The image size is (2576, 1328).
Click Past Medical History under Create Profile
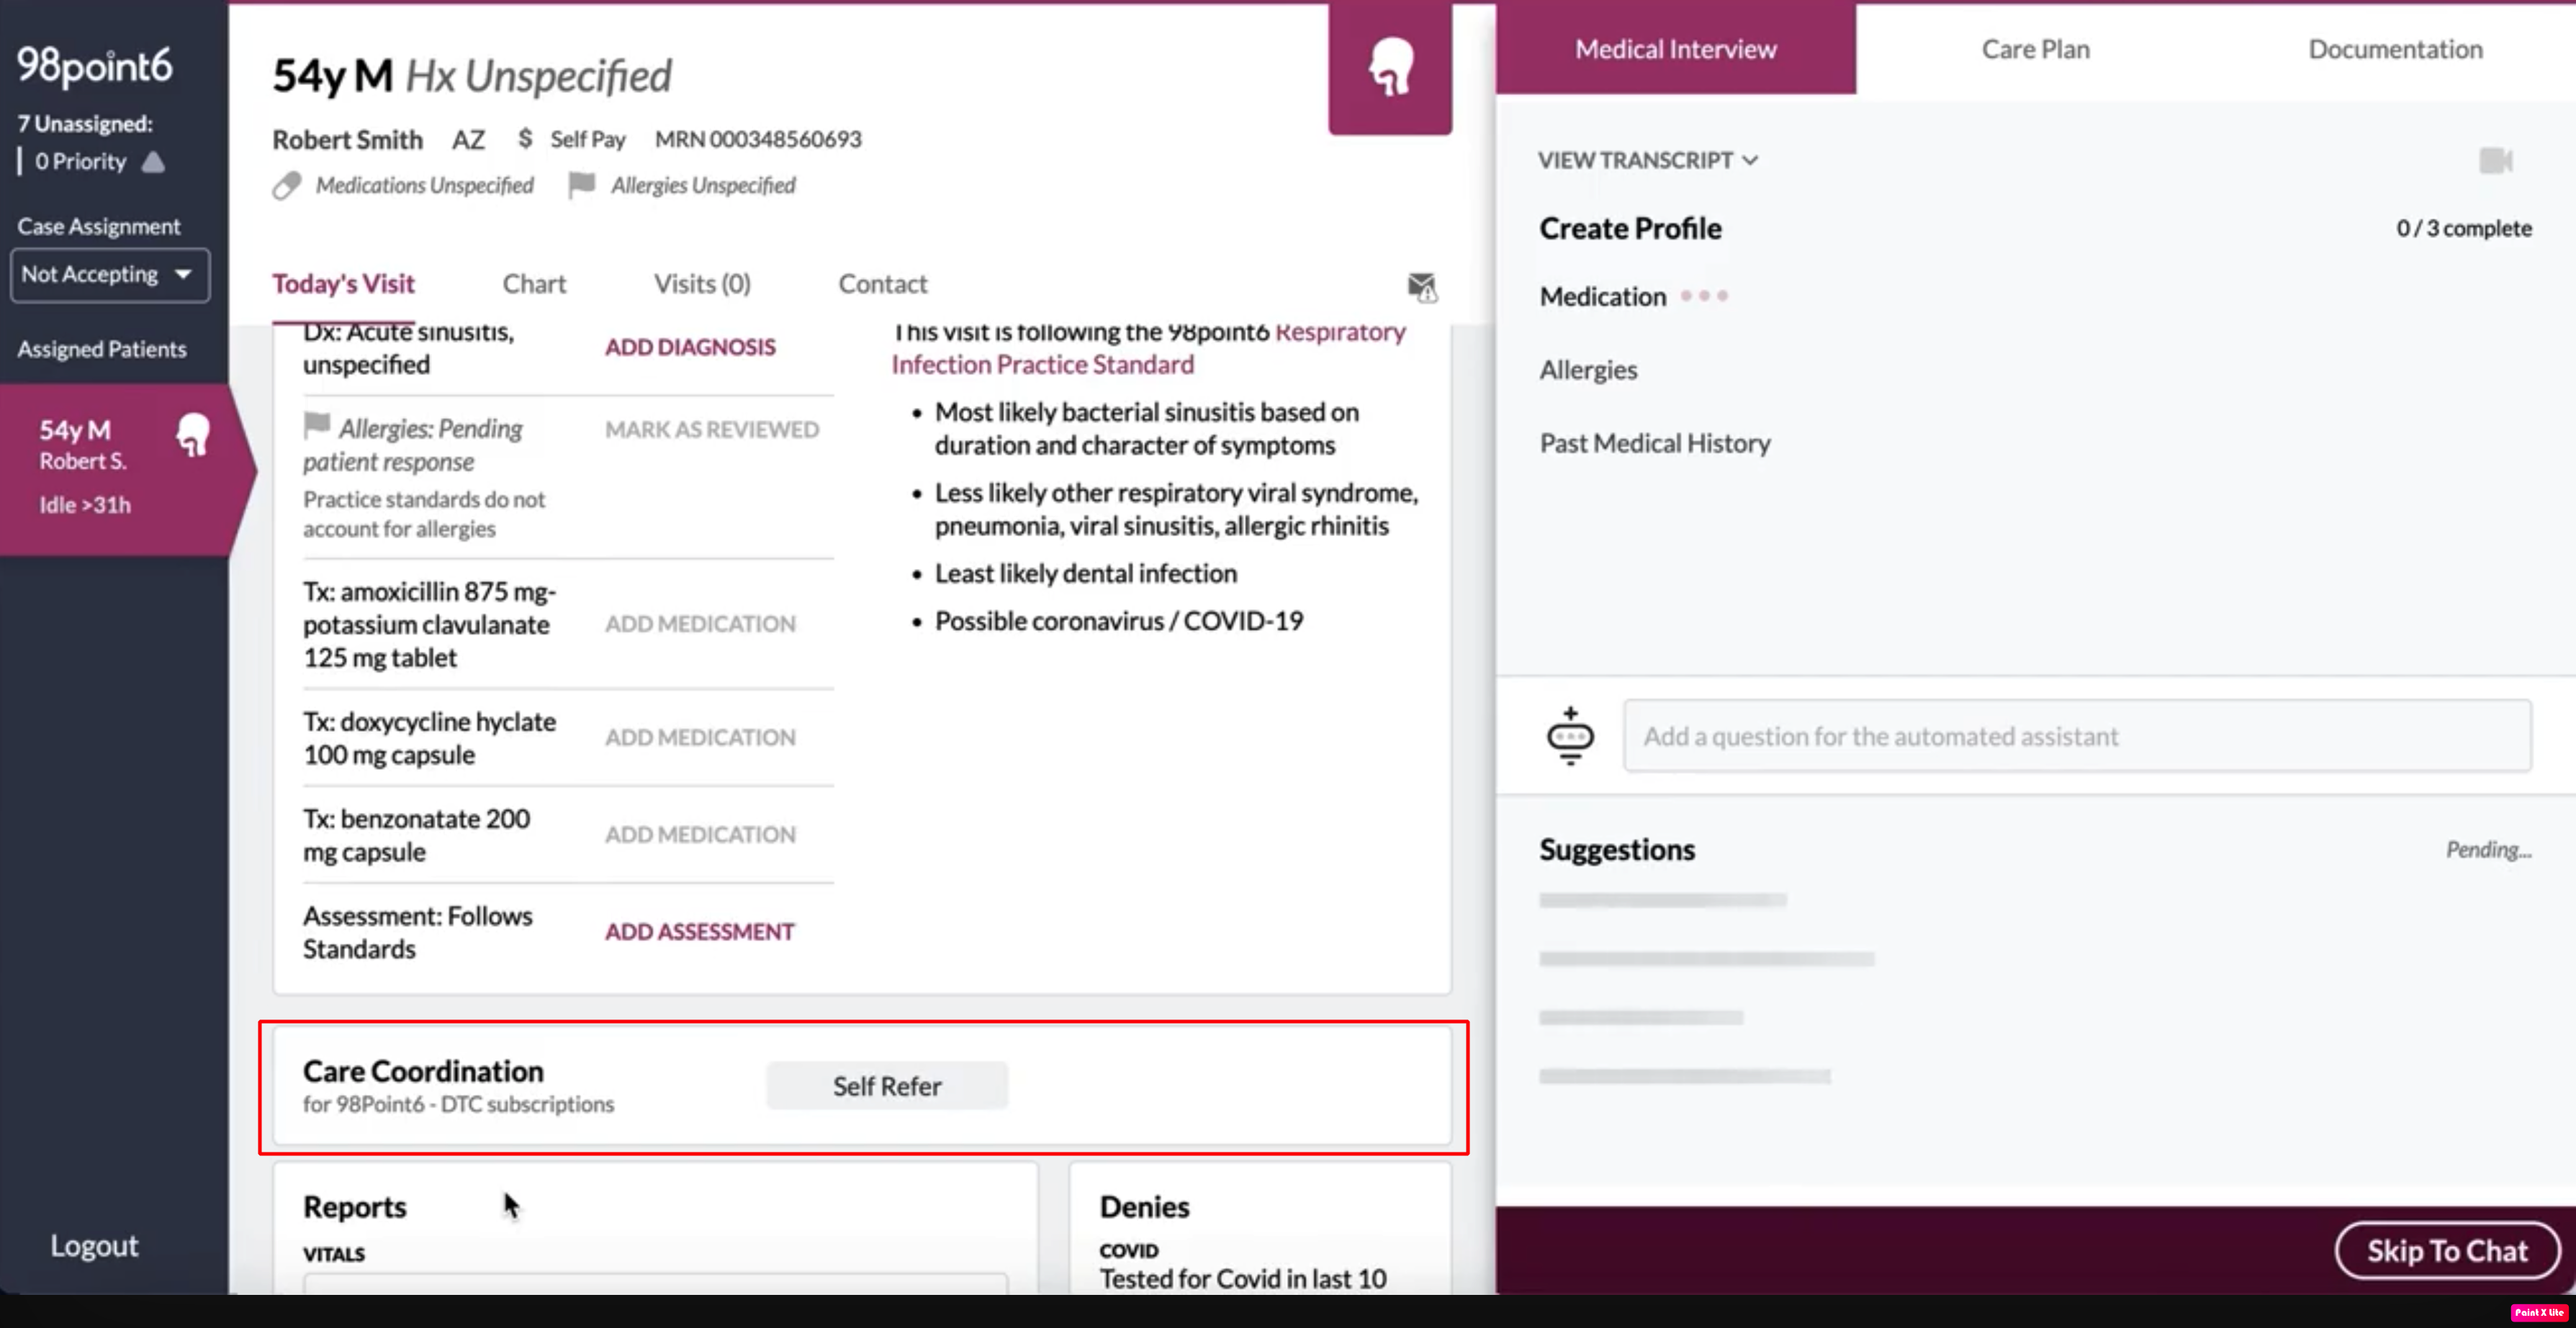pyautogui.click(x=1655, y=444)
